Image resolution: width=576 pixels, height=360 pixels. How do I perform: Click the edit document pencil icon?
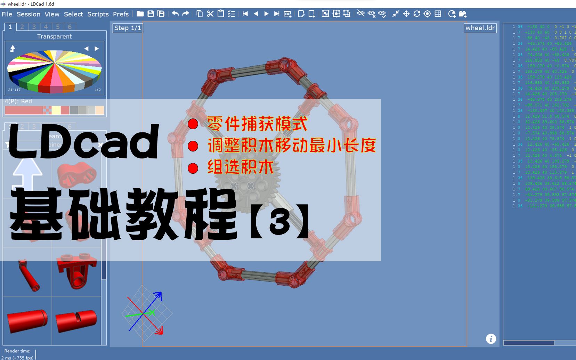click(301, 14)
